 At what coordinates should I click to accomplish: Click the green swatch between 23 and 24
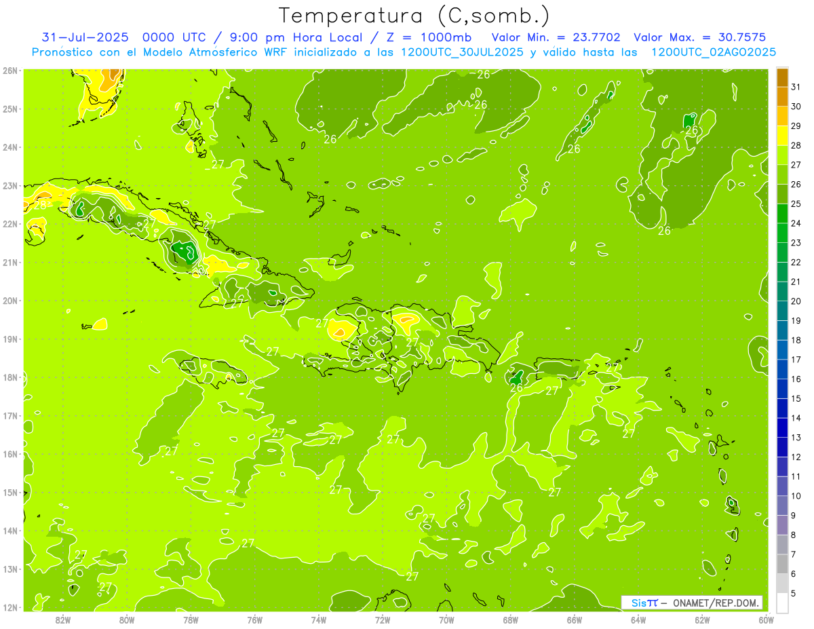tap(782, 233)
